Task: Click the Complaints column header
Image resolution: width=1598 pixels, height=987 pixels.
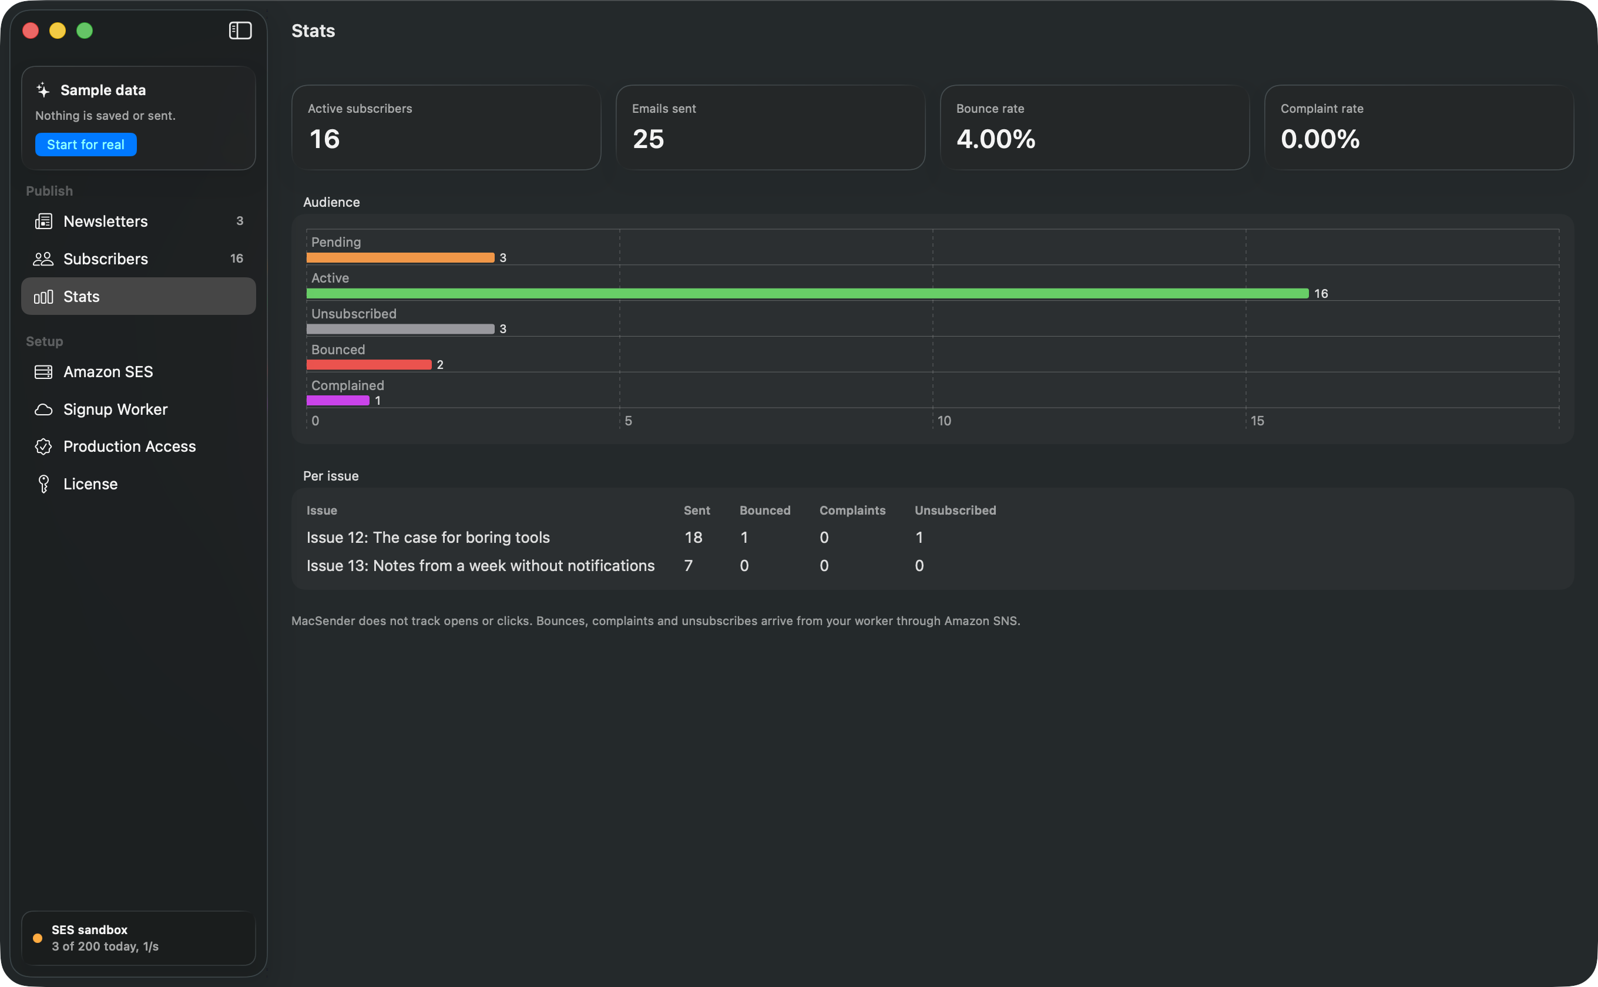Action: (x=852, y=511)
